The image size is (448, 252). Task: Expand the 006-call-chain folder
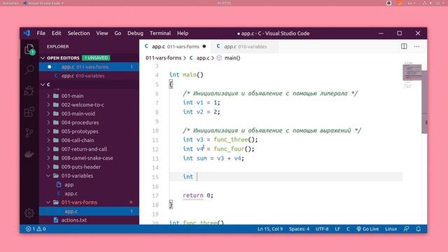[48, 140]
